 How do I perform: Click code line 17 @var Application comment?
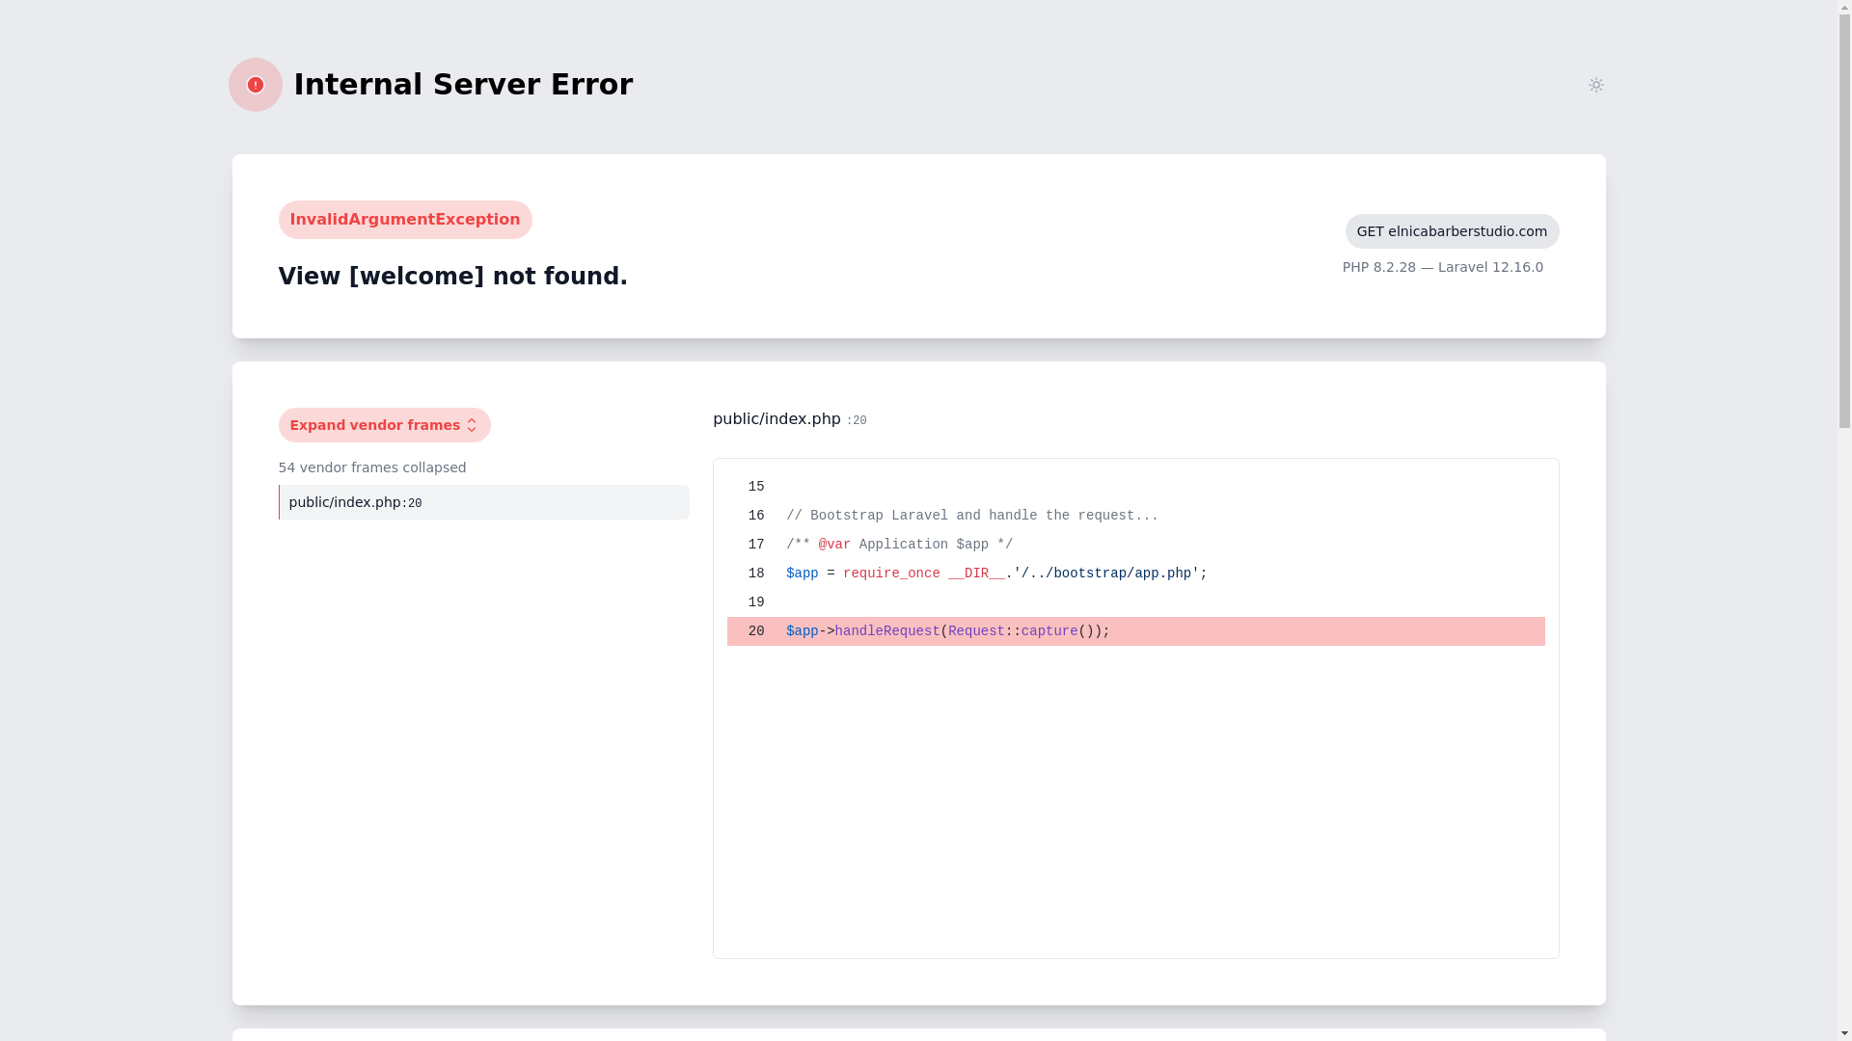(x=1135, y=545)
